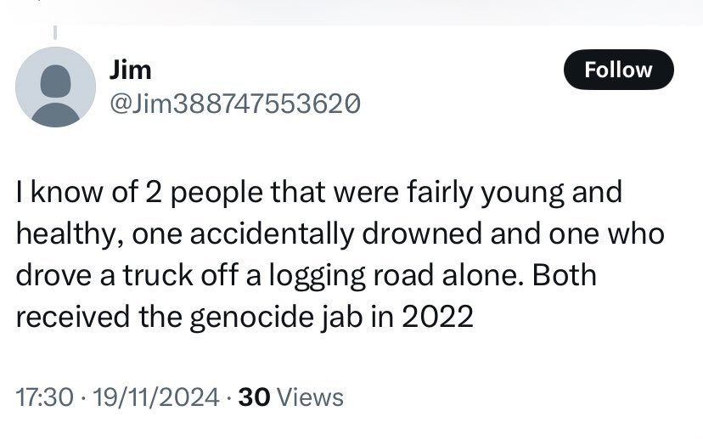Click the tweet line starting "I know"
703x439 pixels.
pyautogui.click(x=319, y=193)
